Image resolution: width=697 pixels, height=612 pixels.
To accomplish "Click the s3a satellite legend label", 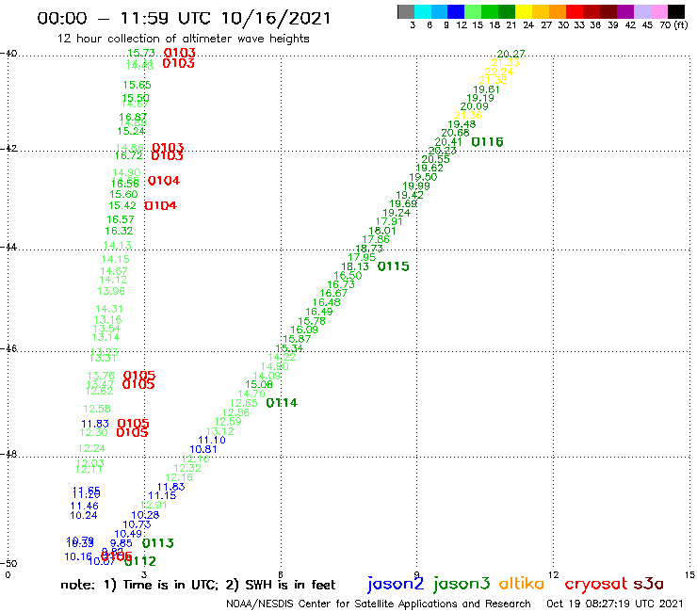I will pyautogui.click(x=648, y=584).
